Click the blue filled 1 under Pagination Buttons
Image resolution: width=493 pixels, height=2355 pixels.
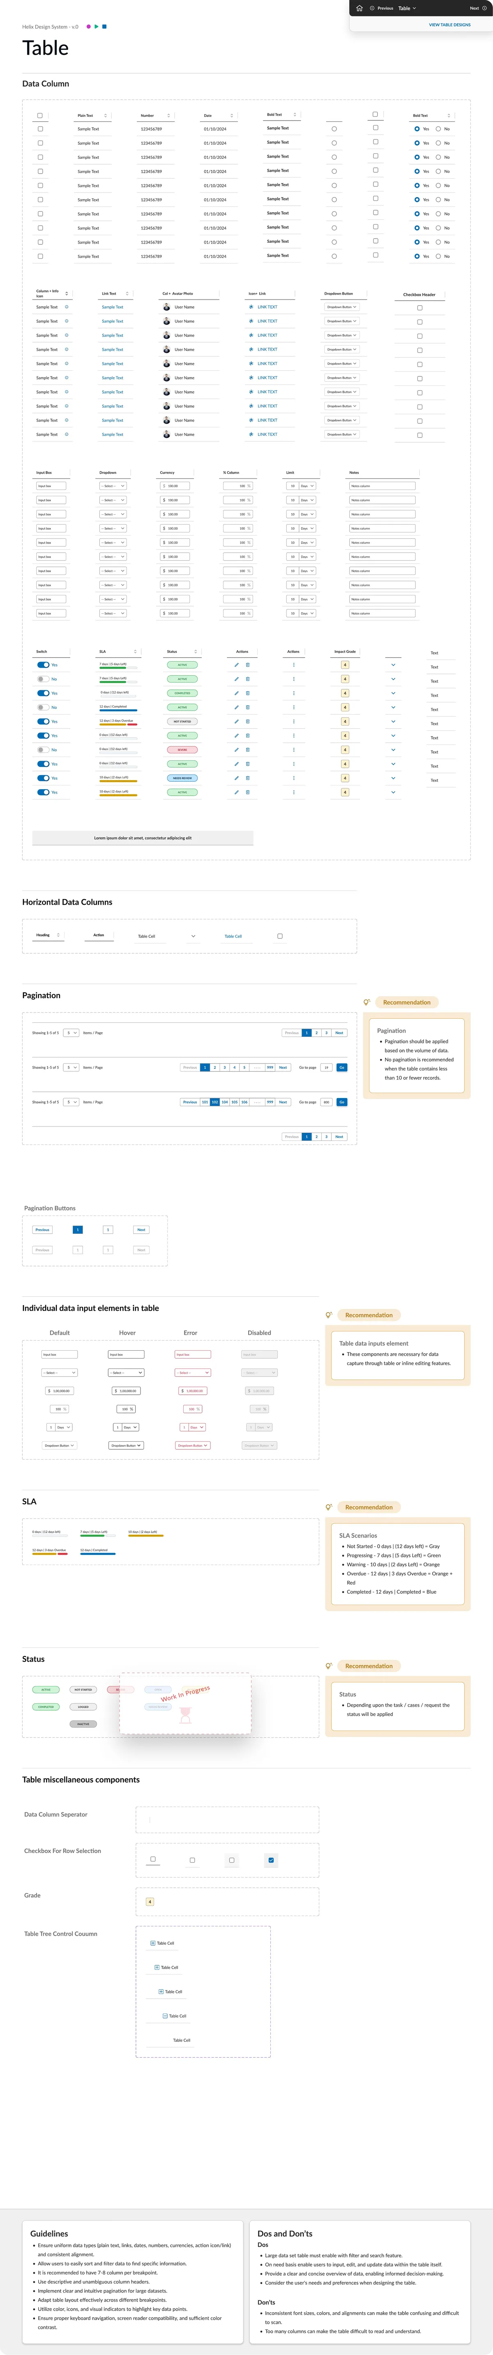click(x=78, y=1230)
